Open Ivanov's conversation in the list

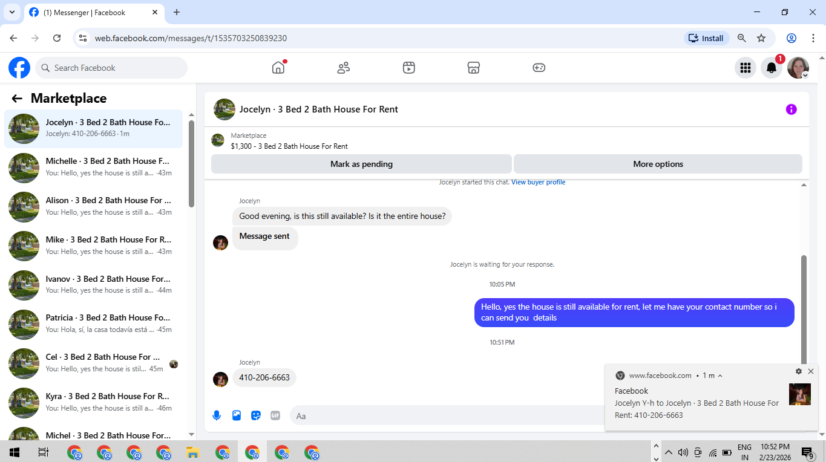click(94, 285)
